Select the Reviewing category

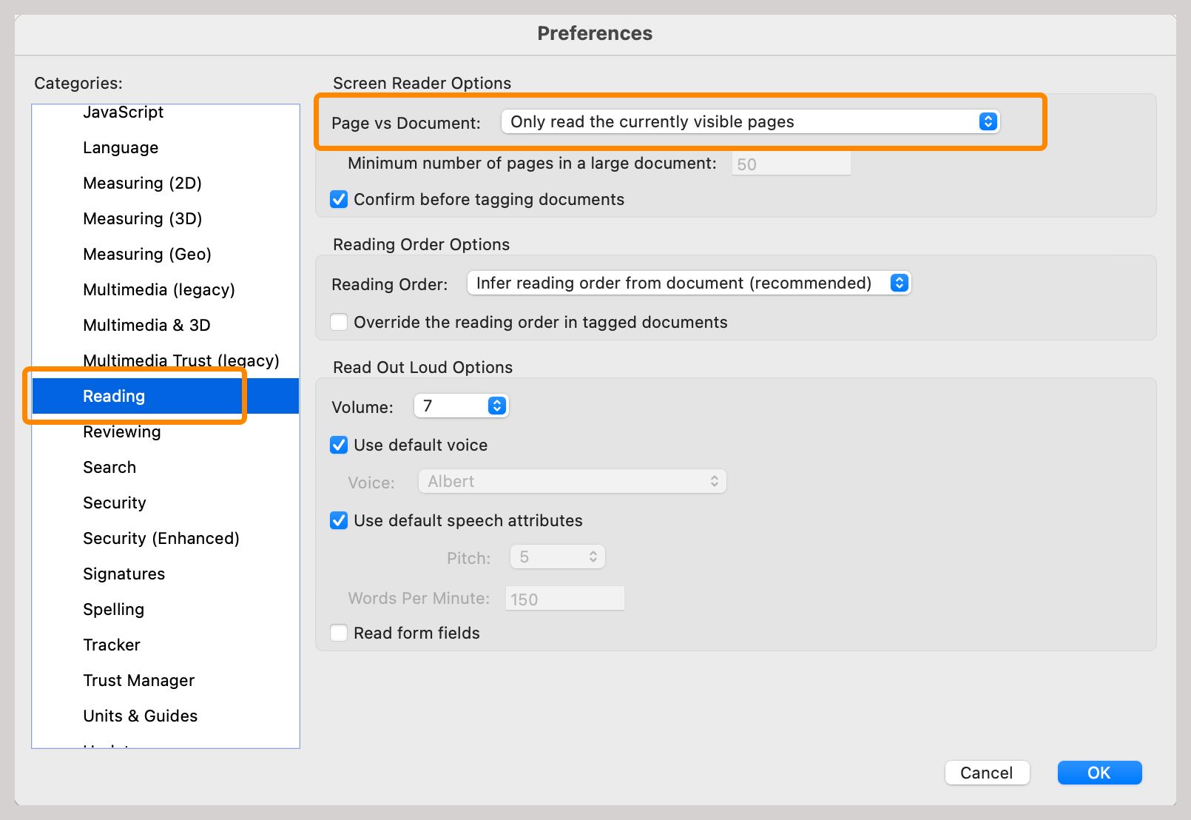(x=122, y=432)
